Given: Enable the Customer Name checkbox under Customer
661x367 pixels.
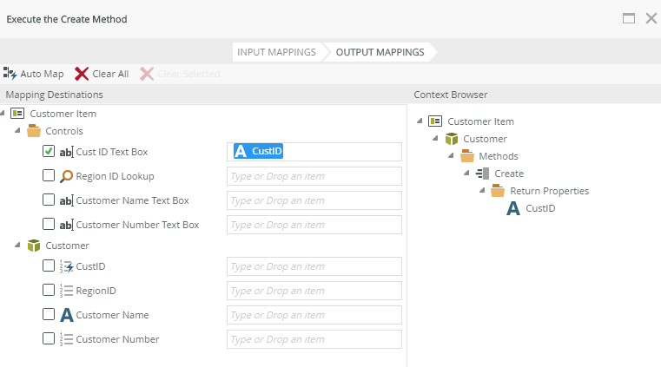Looking at the screenshot, I should click(x=50, y=315).
